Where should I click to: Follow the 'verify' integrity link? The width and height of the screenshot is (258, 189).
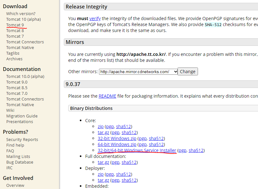pos(95,19)
